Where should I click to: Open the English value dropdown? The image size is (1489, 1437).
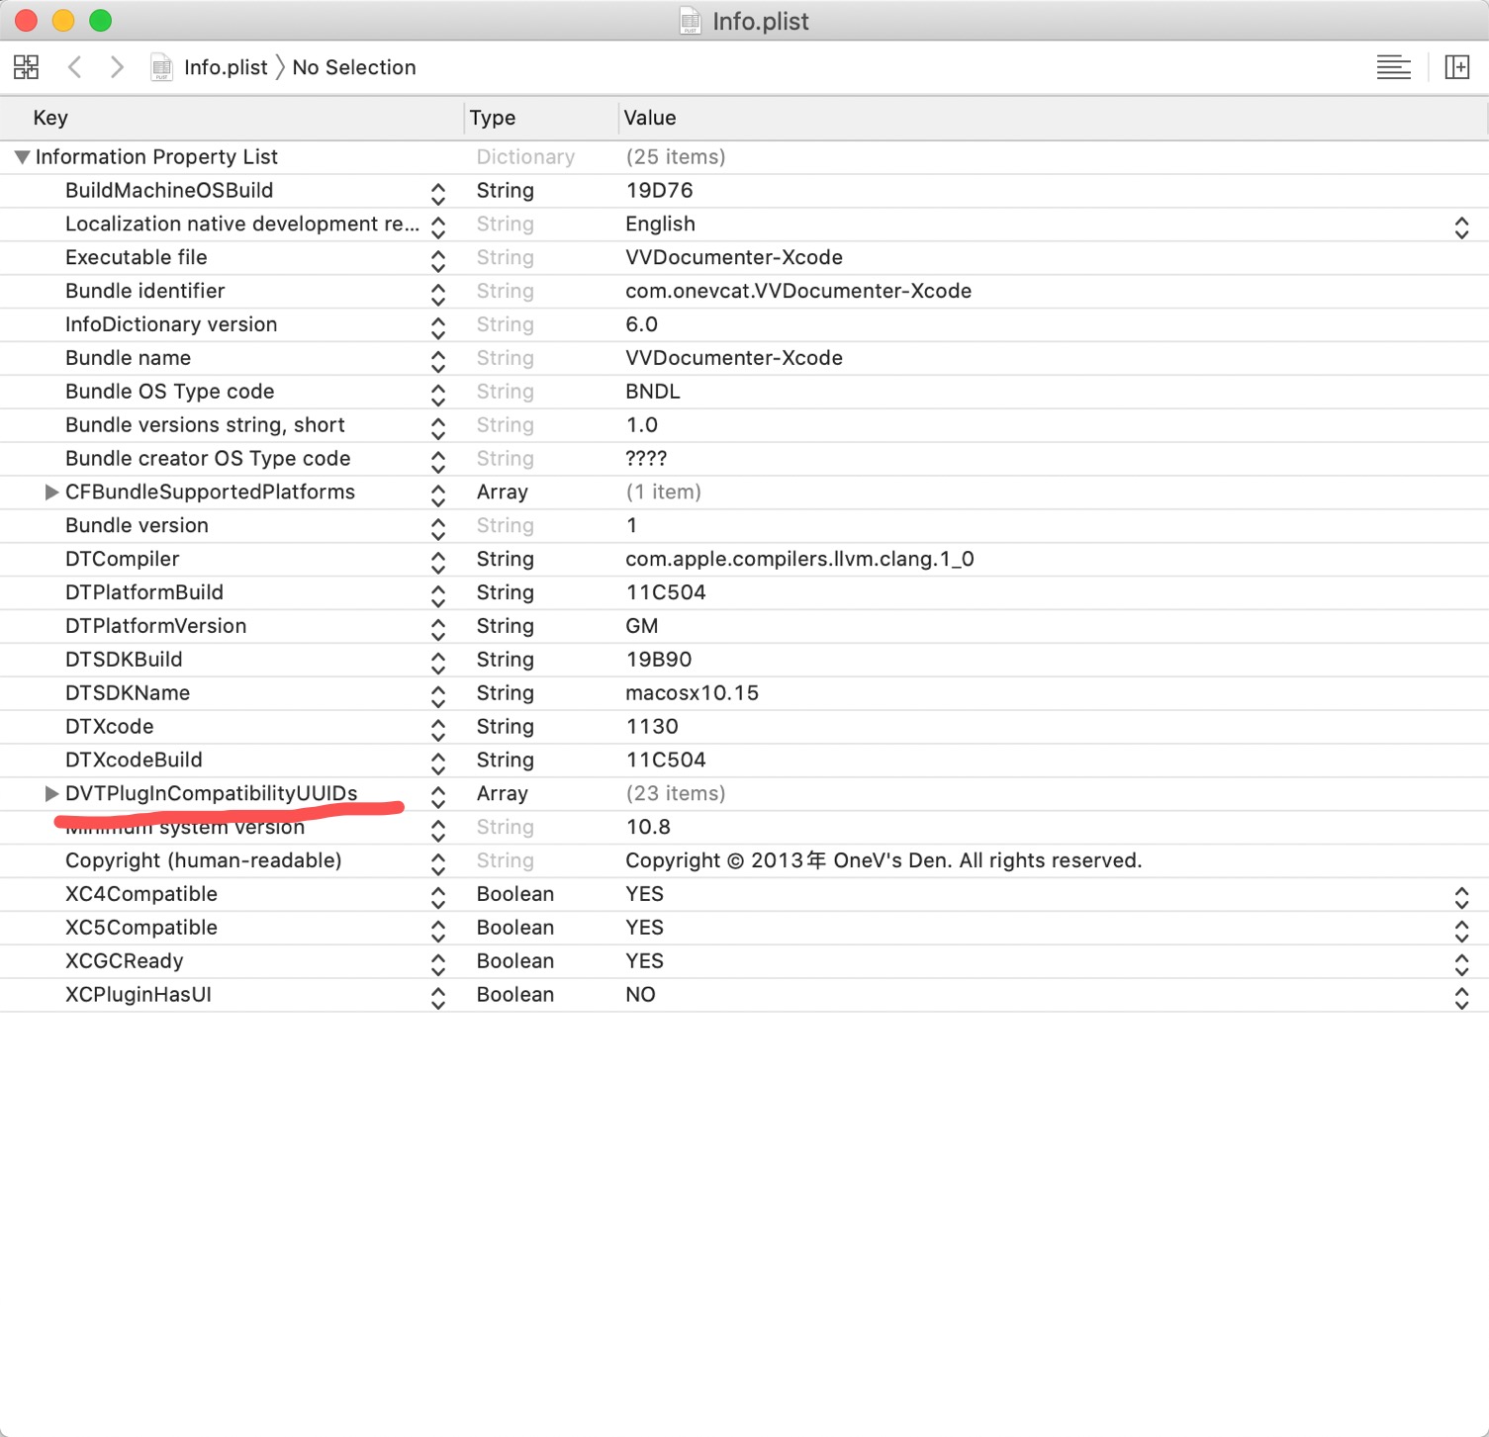tap(1461, 226)
